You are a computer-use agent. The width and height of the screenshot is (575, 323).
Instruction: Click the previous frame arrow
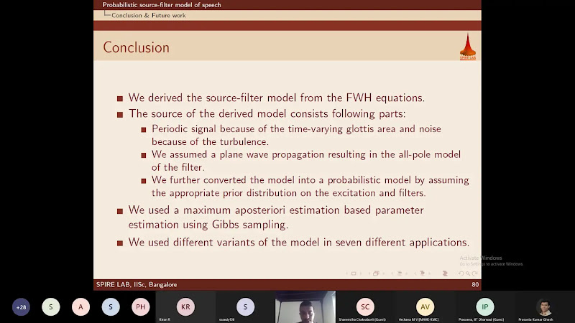(x=369, y=273)
